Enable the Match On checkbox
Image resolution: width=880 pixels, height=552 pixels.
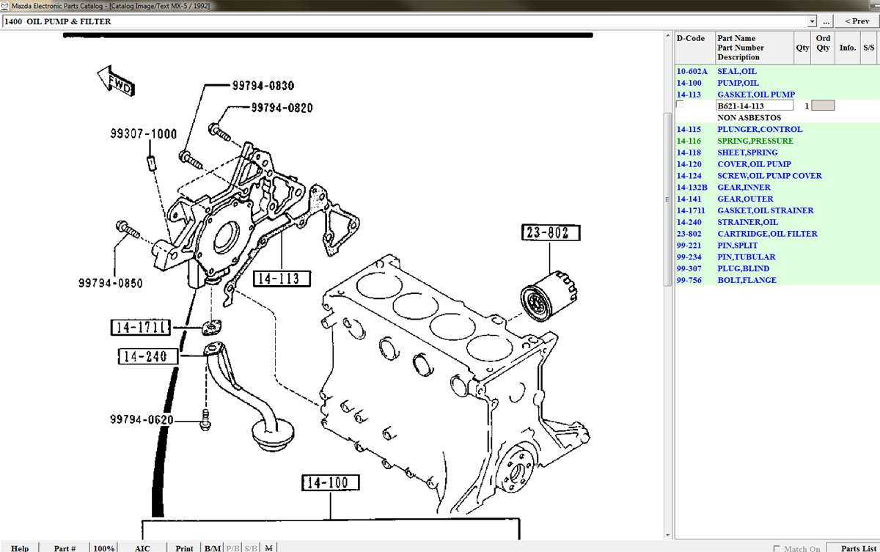coord(777,548)
